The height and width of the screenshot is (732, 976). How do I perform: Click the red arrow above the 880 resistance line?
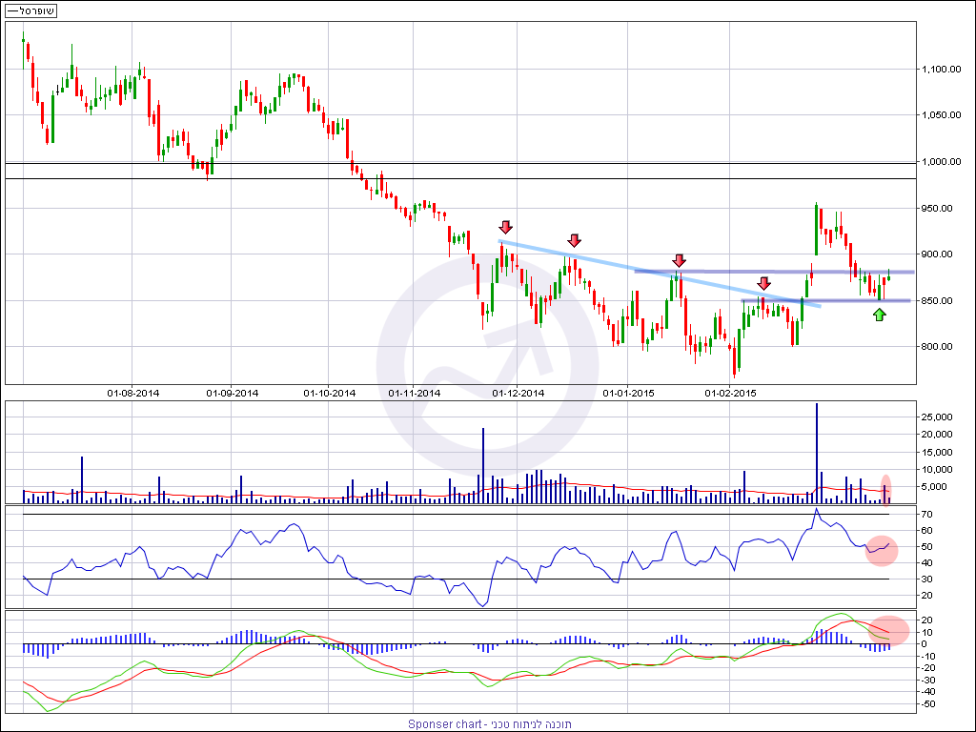click(x=679, y=260)
